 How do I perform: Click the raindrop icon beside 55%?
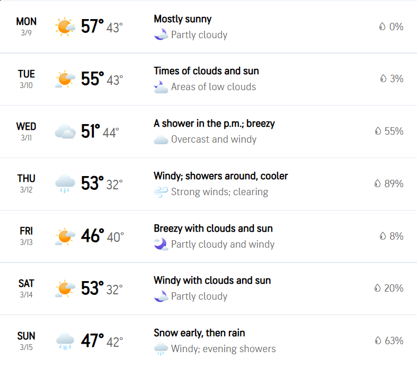(377, 131)
